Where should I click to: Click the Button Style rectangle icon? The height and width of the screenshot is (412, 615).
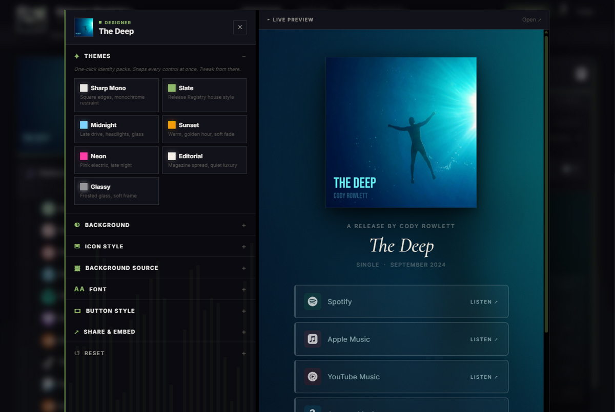(78, 311)
